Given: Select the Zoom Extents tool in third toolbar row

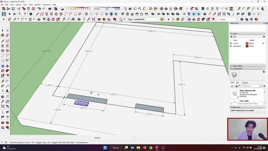Looking at the screenshot, I should pyautogui.click(x=93, y=19).
